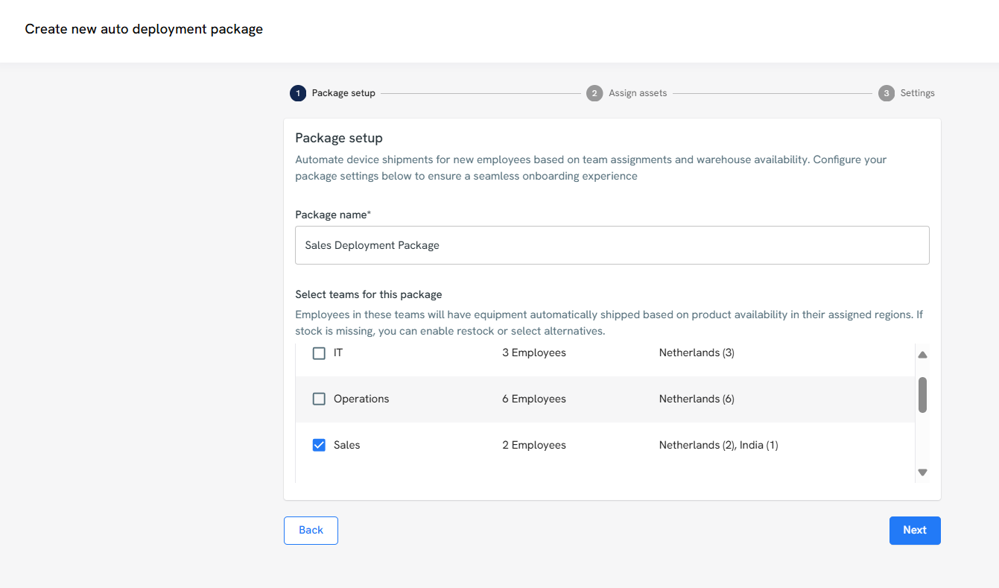Viewport: 999px width, 588px height.
Task: Proceed with the Next button
Action: pos(914,531)
